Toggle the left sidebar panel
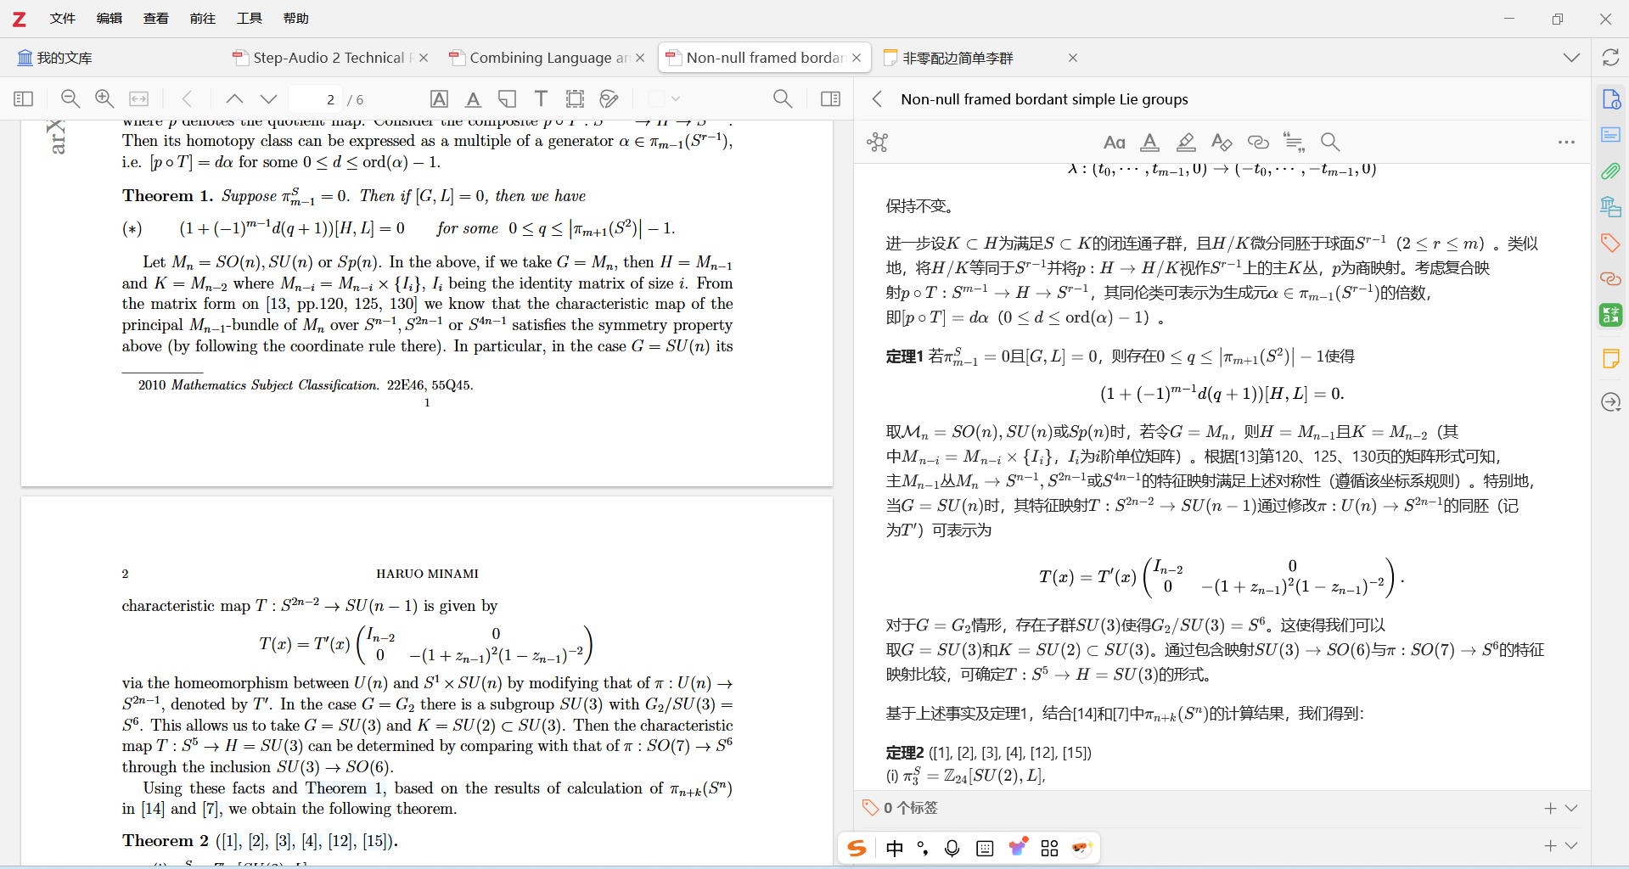The image size is (1629, 869). [x=24, y=99]
